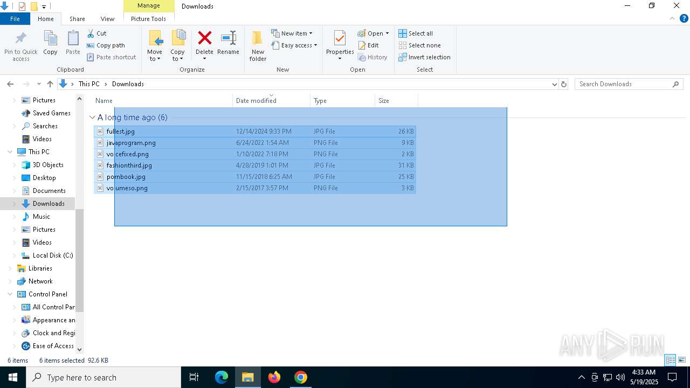Open the Easy access dropdown
690x388 pixels.
click(x=294, y=45)
